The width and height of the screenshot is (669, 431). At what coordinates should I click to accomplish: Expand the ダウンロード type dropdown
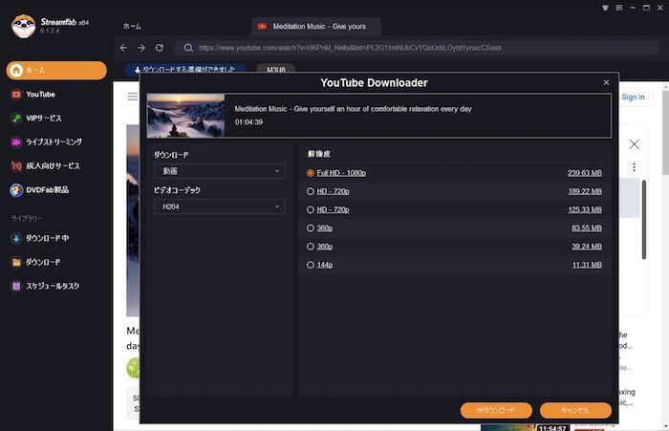(220, 171)
